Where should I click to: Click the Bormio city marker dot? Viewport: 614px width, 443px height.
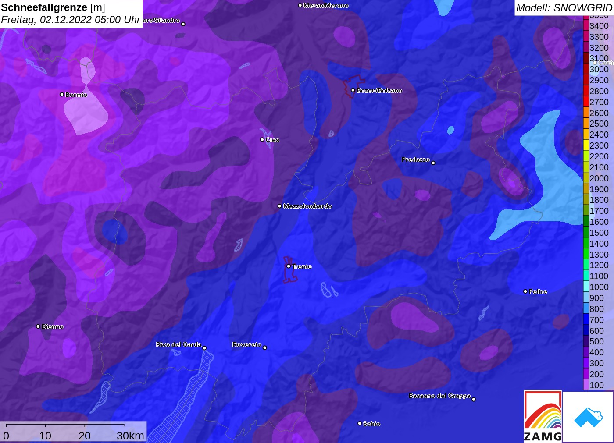(62, 94)
